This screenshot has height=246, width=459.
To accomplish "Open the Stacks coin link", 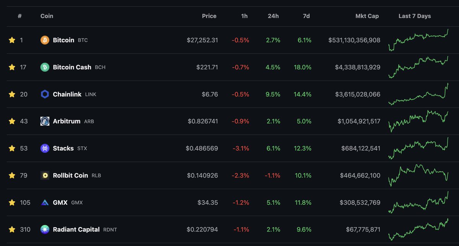I will point(63,148).
